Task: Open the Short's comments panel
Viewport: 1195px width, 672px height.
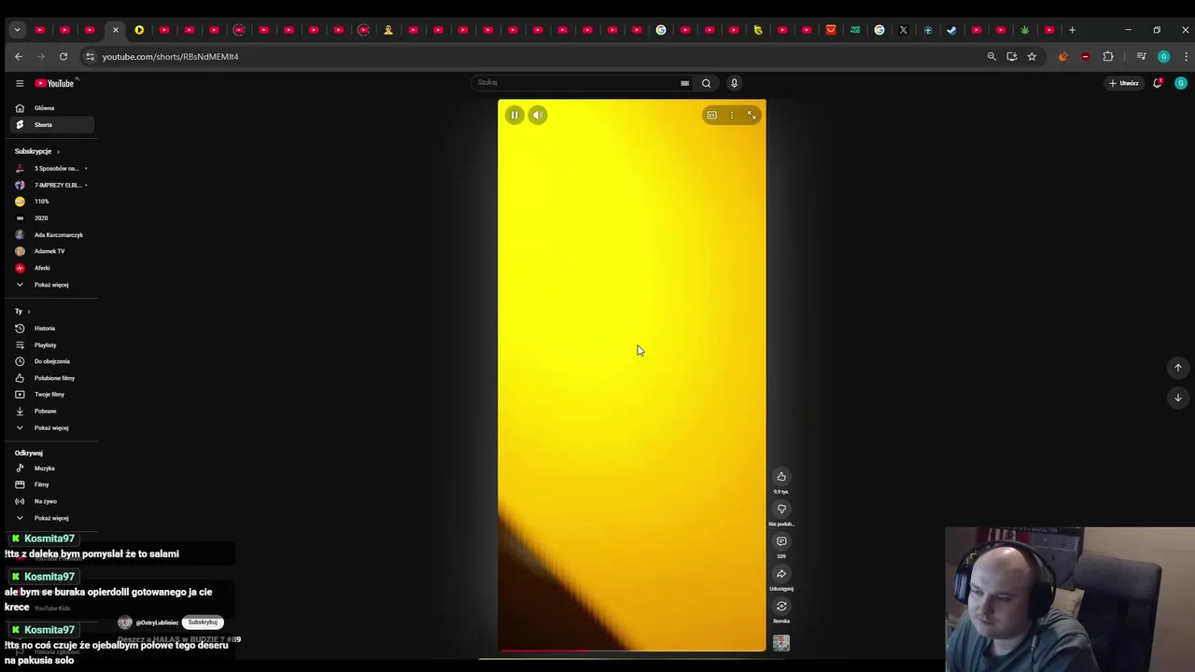Action: click(781, 541)
